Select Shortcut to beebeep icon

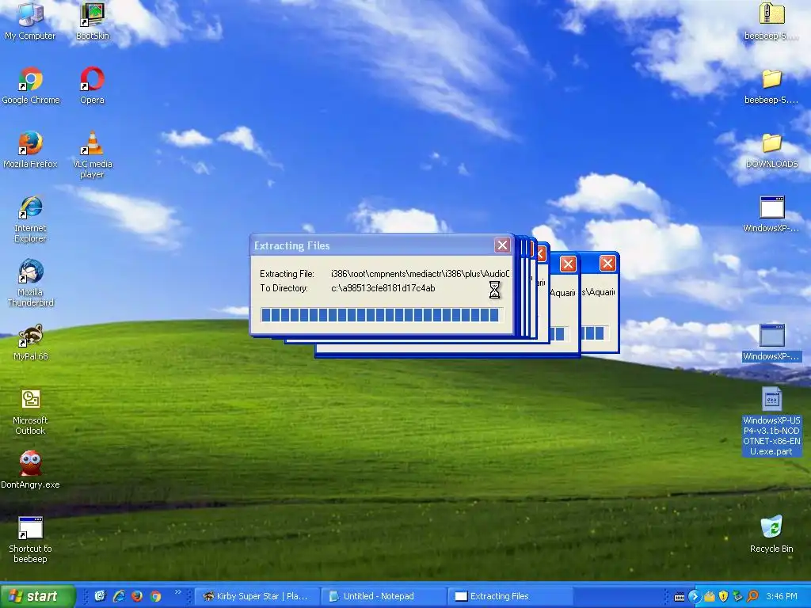[x=30, y=540]
